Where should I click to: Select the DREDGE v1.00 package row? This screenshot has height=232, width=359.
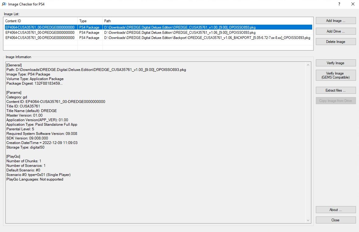point(158,27)
